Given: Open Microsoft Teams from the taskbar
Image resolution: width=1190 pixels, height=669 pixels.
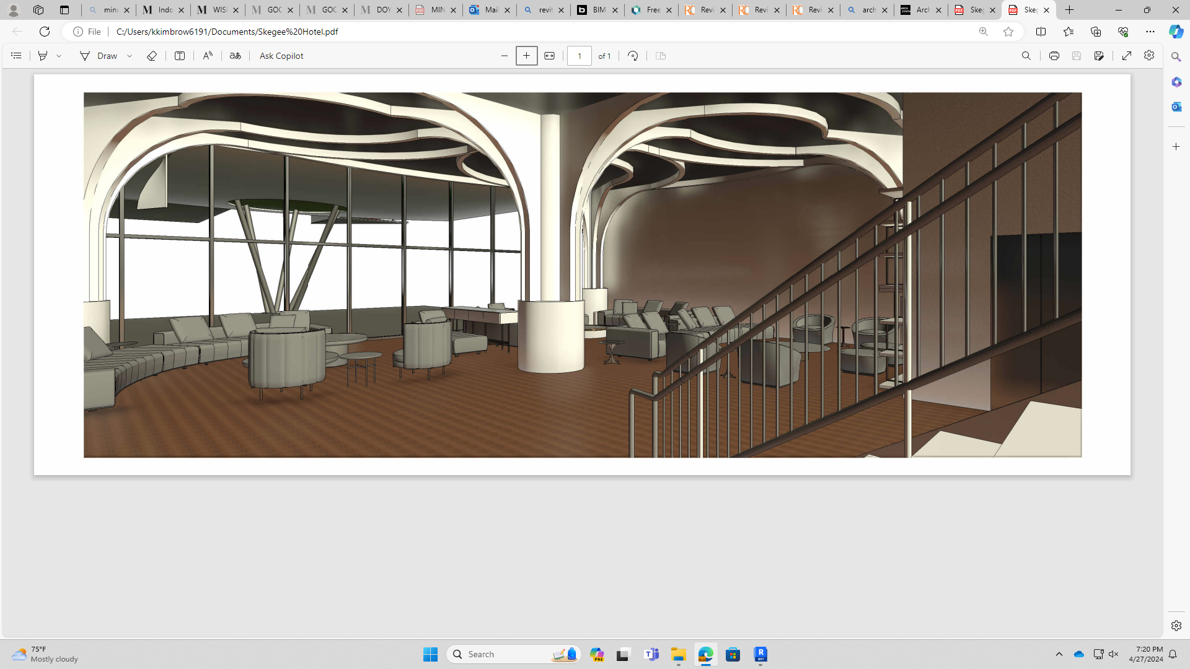Looking at the screenshot, I should pos(651,654).
